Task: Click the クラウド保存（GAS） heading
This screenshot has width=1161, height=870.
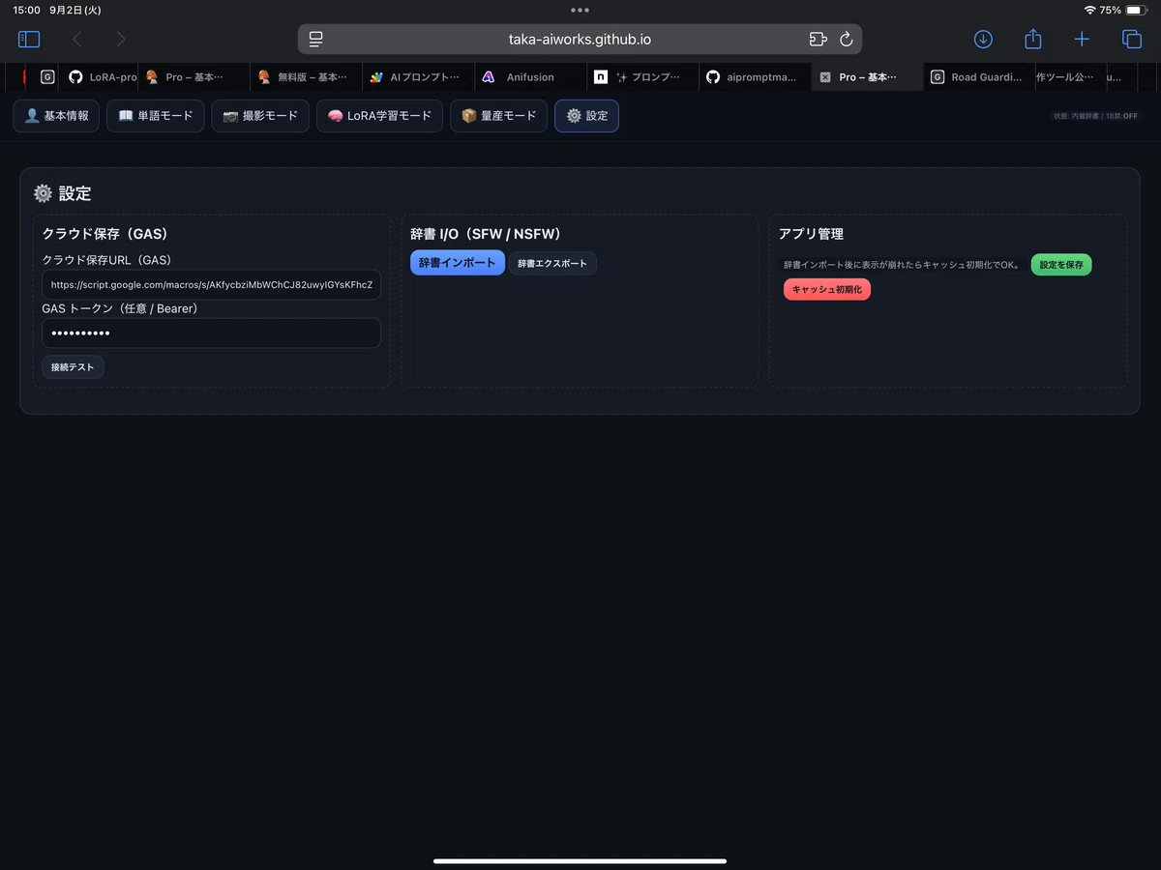Action: [105, 234]
